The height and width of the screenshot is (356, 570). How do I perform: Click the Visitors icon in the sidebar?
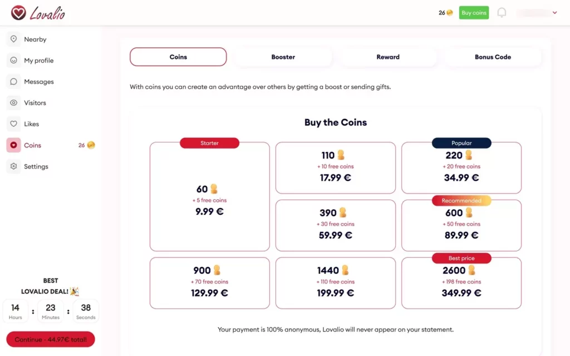(x=14, y=102)
